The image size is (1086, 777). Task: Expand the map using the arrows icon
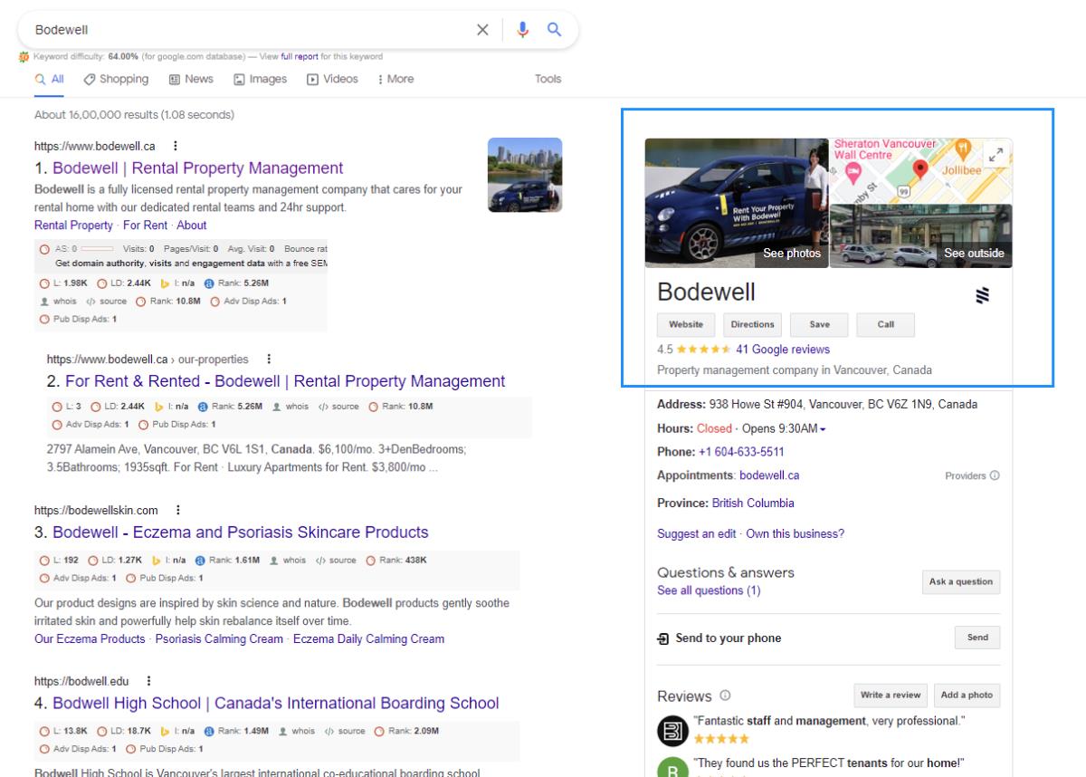coord(995,155)
